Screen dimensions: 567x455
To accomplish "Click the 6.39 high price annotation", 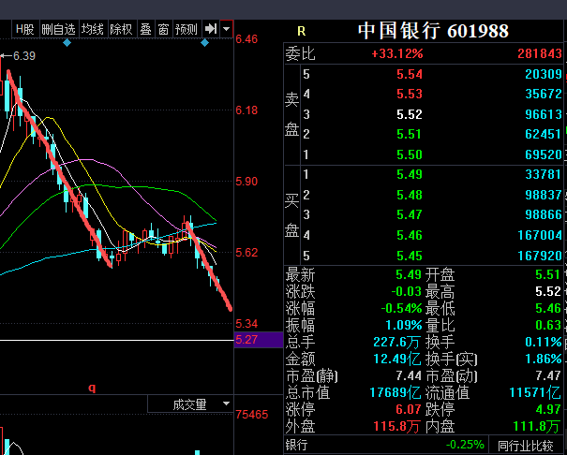I will click(x=23, y=56).
